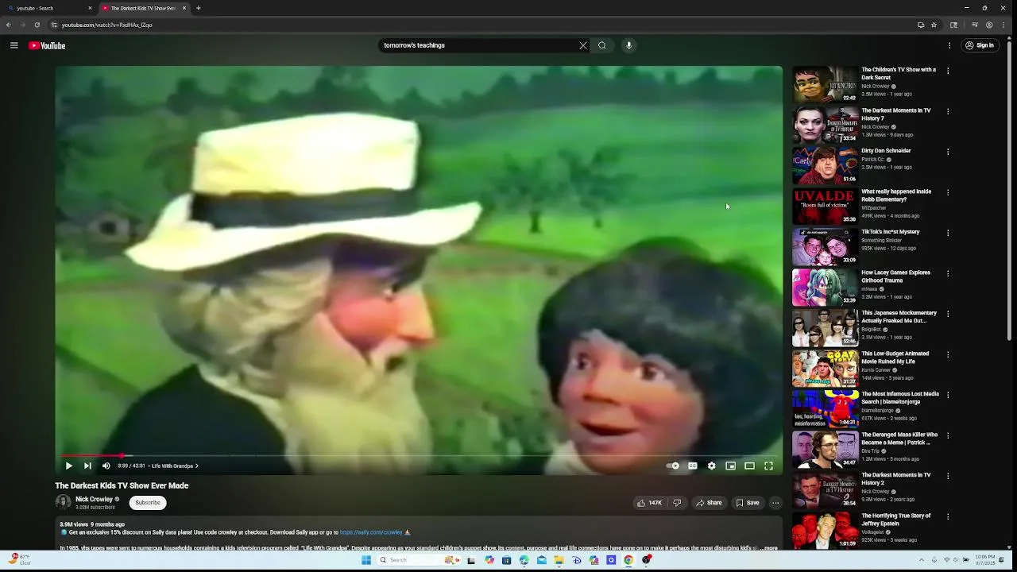This screenshot has width=1017, height=572.
Task: Expand description with ...more
Action: click(x=769, y=548)
